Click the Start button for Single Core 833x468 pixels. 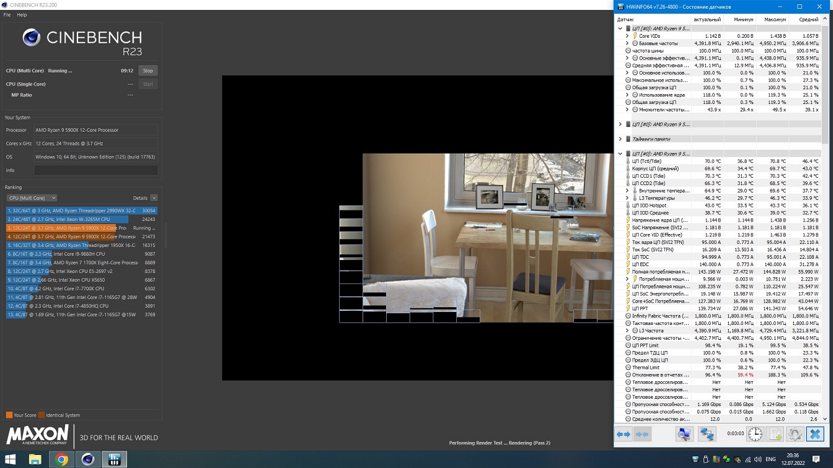point(148,84)
